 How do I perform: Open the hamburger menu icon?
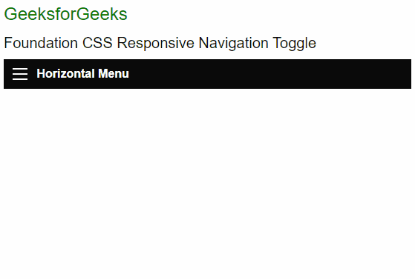pos(20,74)
